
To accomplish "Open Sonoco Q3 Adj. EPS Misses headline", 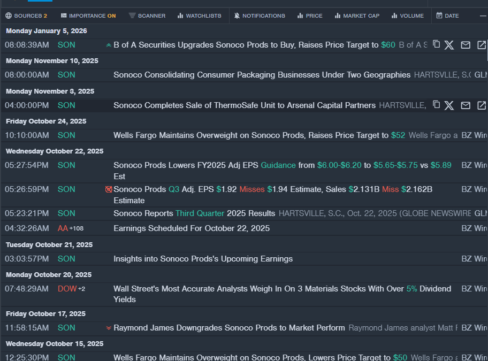I will point(273,195).
